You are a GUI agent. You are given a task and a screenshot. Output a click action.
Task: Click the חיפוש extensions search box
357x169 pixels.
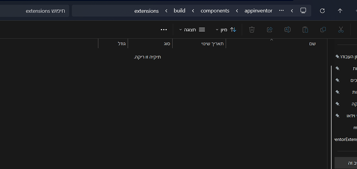(34, 11)
